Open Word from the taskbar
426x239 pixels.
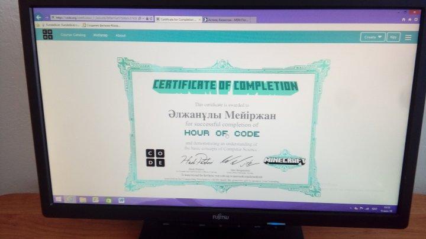point(121,201)
